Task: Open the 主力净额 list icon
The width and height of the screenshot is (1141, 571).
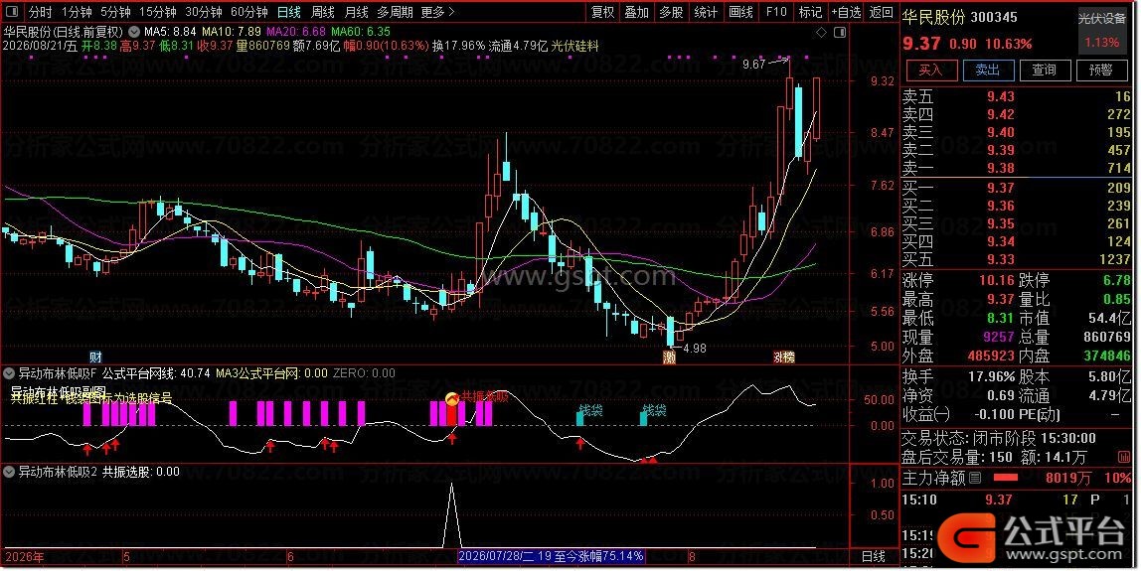Action: (975, 478)
